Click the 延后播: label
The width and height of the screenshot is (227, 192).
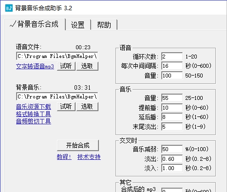coord(149,117)
